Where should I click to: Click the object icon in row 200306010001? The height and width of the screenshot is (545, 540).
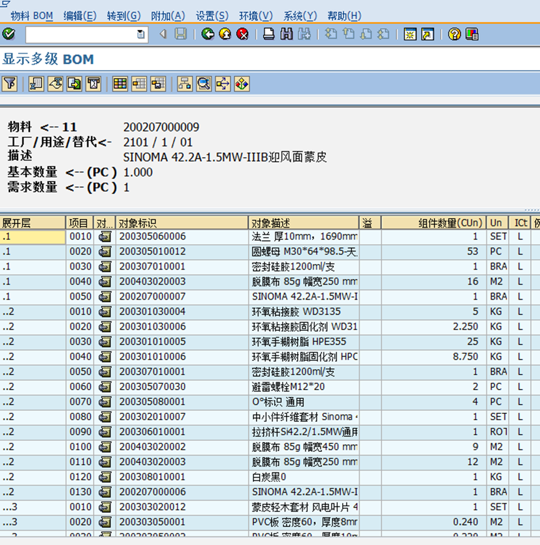(105, 432)
